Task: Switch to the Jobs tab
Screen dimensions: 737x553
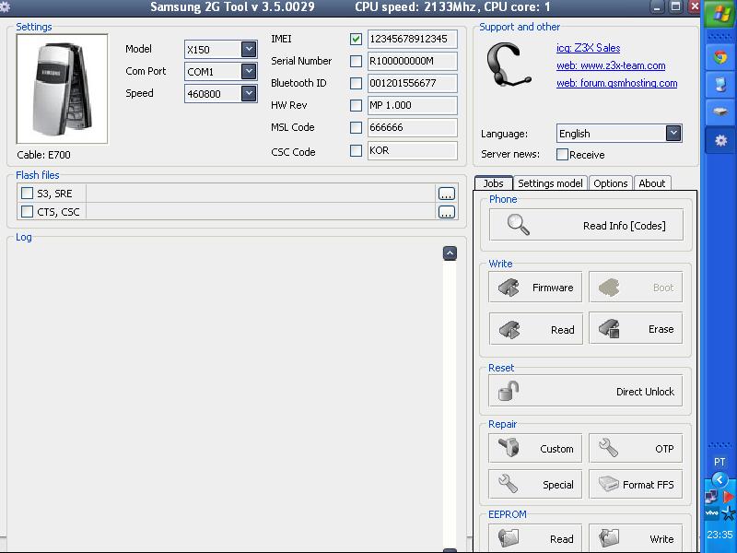Action: tap(493, 182)
